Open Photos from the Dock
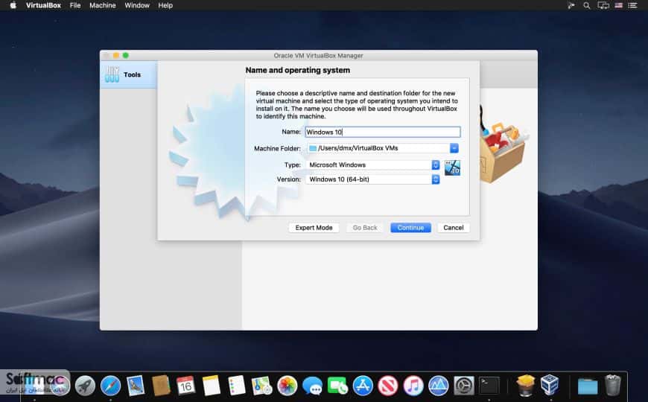The height and width of the screenshot is (402, 648). [288, 386]
